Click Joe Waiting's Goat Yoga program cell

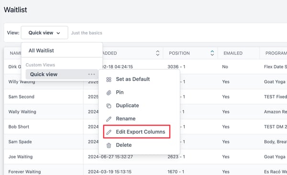click(275, 157)
